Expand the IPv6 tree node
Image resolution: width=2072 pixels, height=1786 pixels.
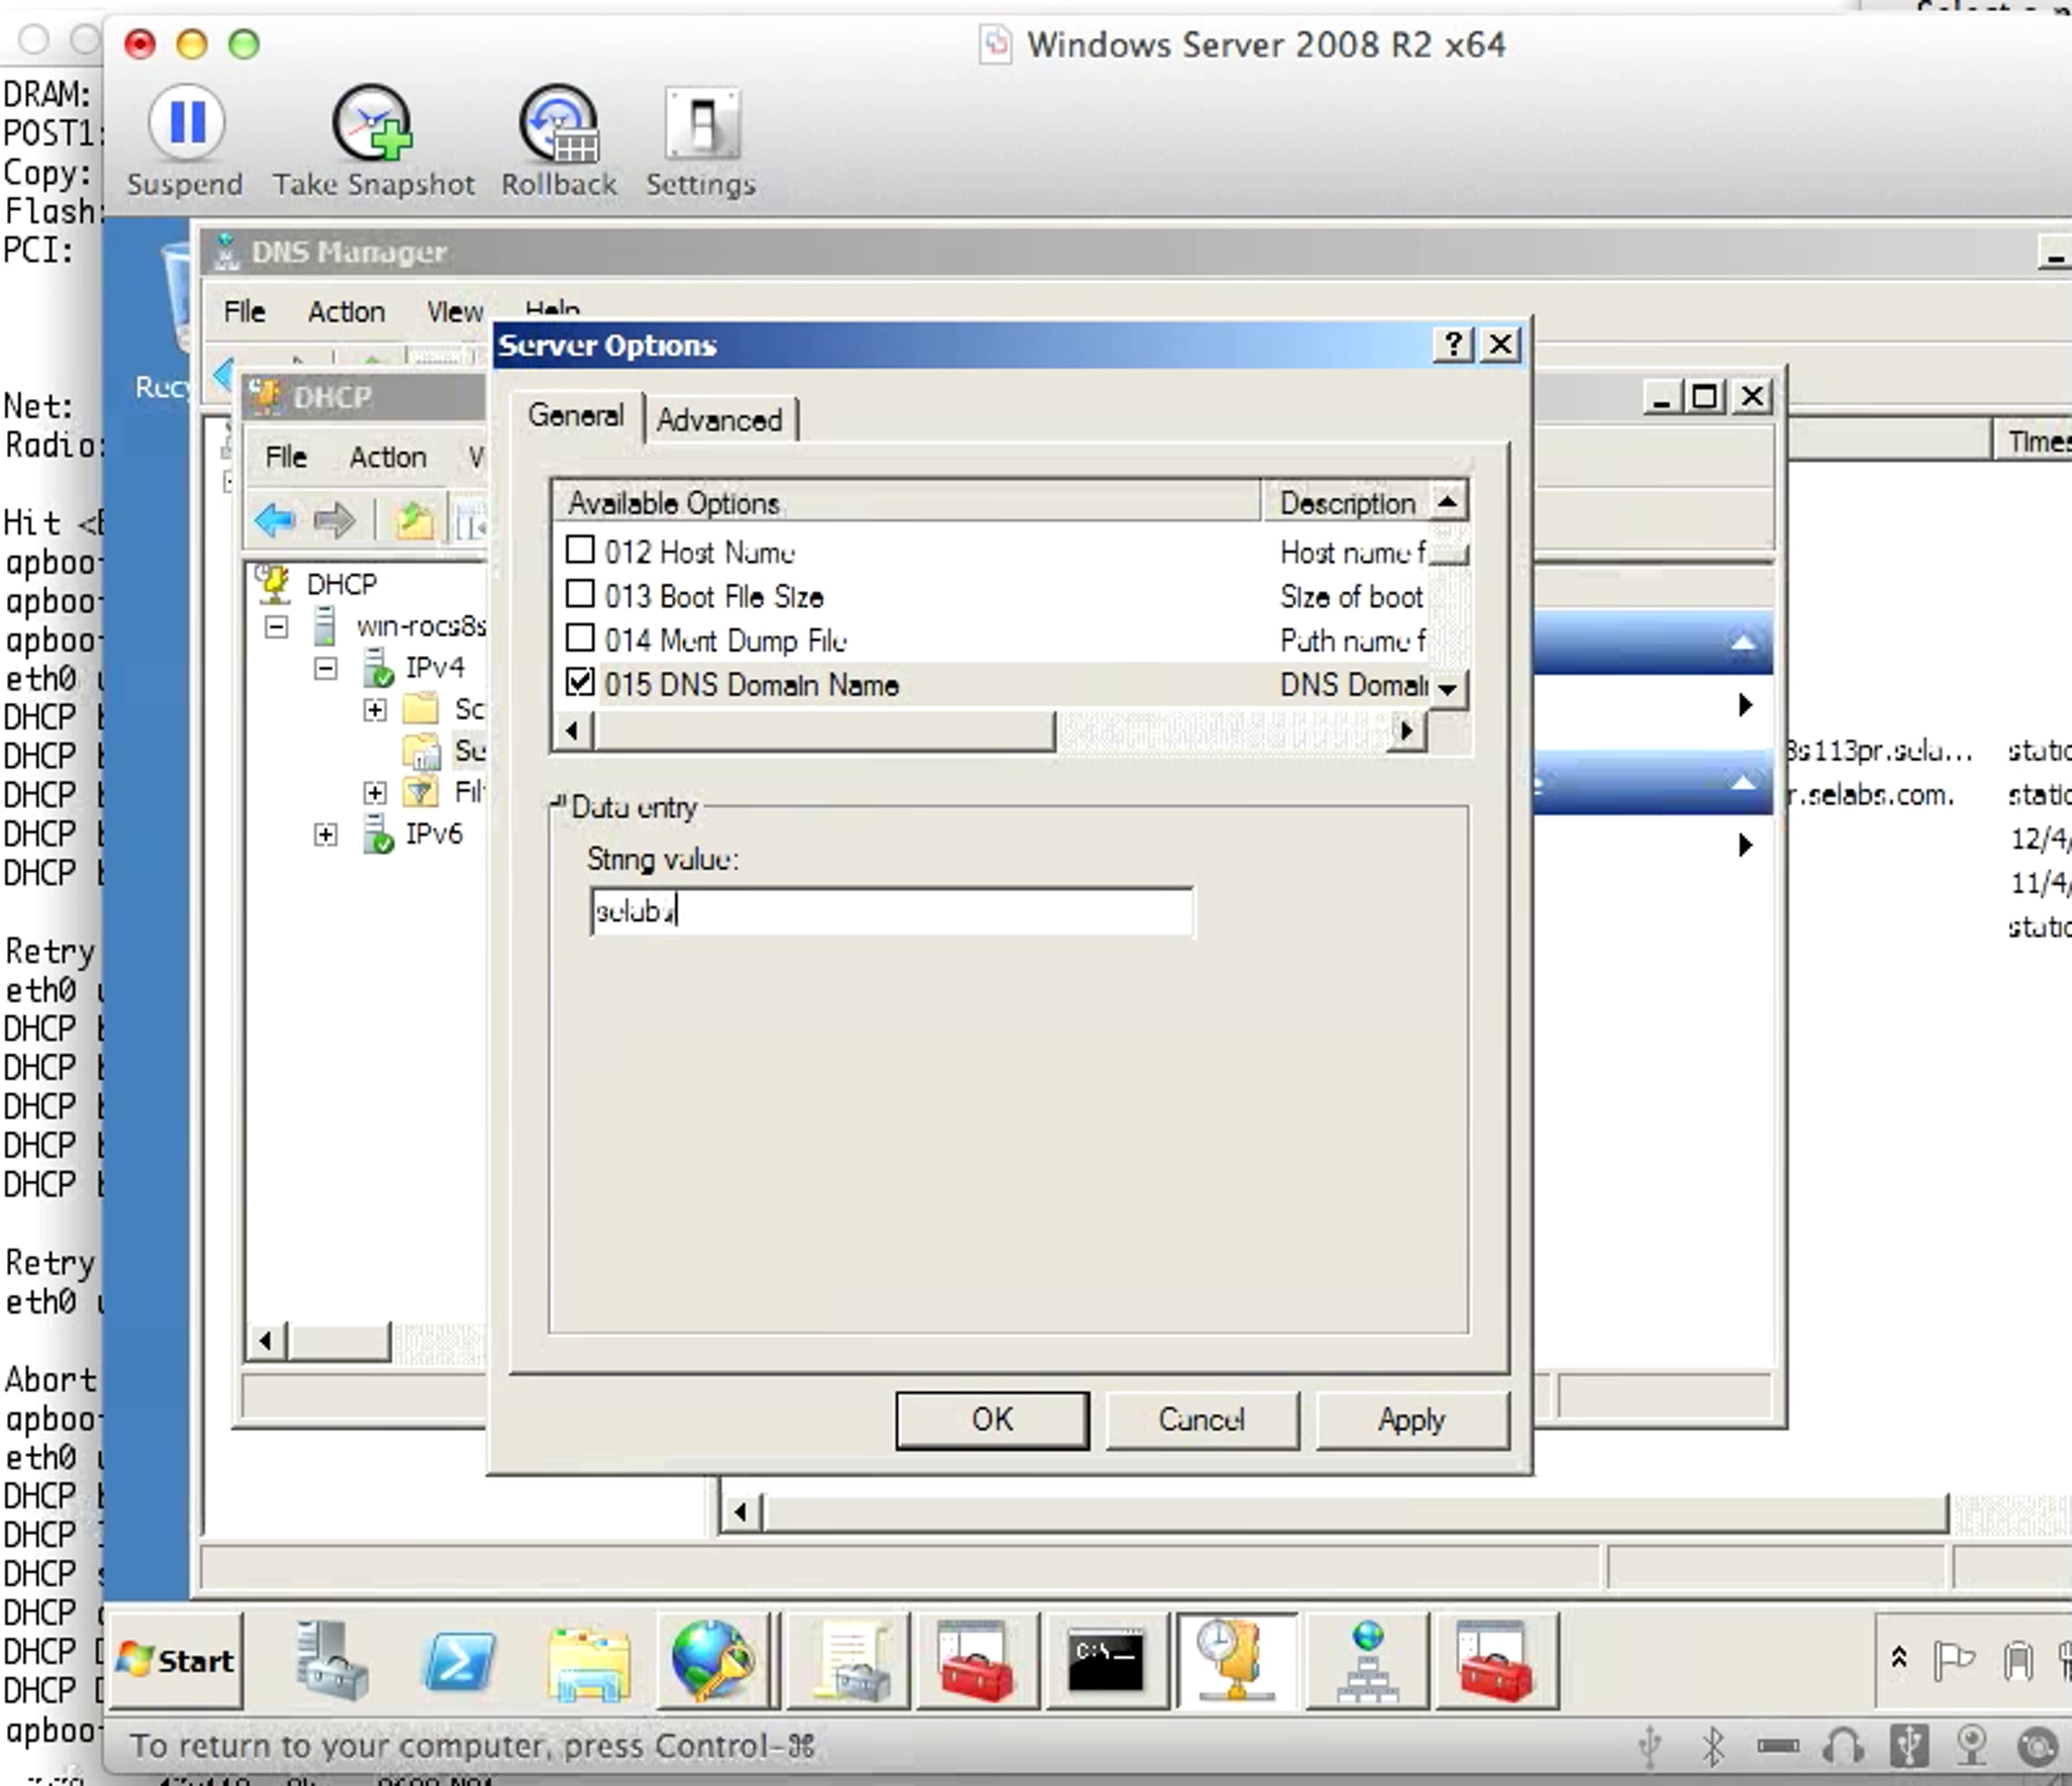(x=326, y=834)
